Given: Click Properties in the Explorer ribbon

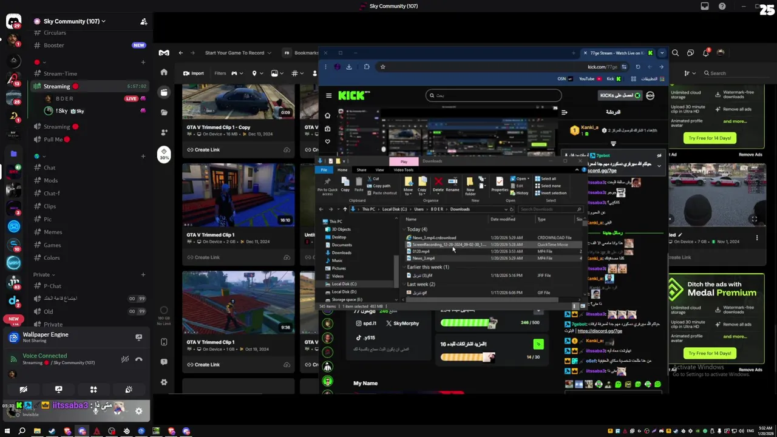Looking at the screenshot, I should point(499,185).
